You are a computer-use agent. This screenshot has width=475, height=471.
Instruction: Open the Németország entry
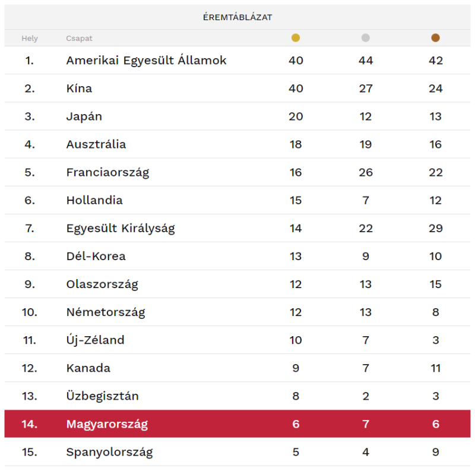click(106, 312)
